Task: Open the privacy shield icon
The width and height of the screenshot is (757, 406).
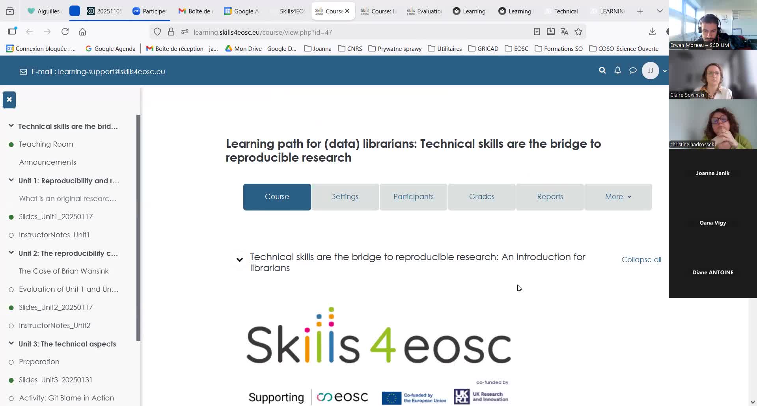Action: click(157, 32)
